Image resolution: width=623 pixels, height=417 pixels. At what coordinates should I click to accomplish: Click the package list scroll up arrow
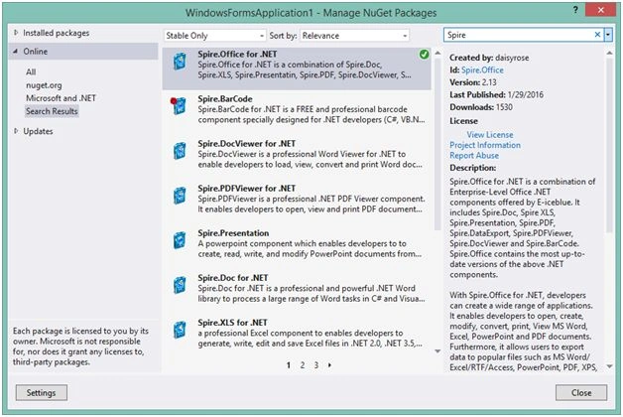[x=437, y=53]
